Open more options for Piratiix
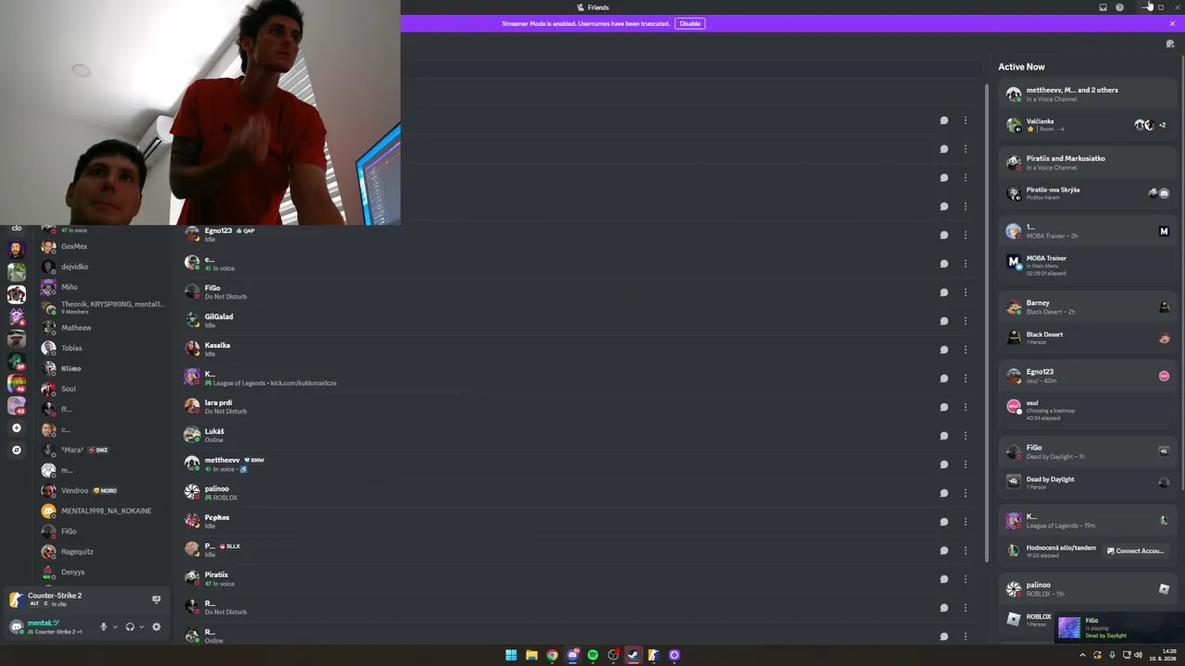Screen dimensions: 1185x666 pyautogui.click(x=965, y=579)
